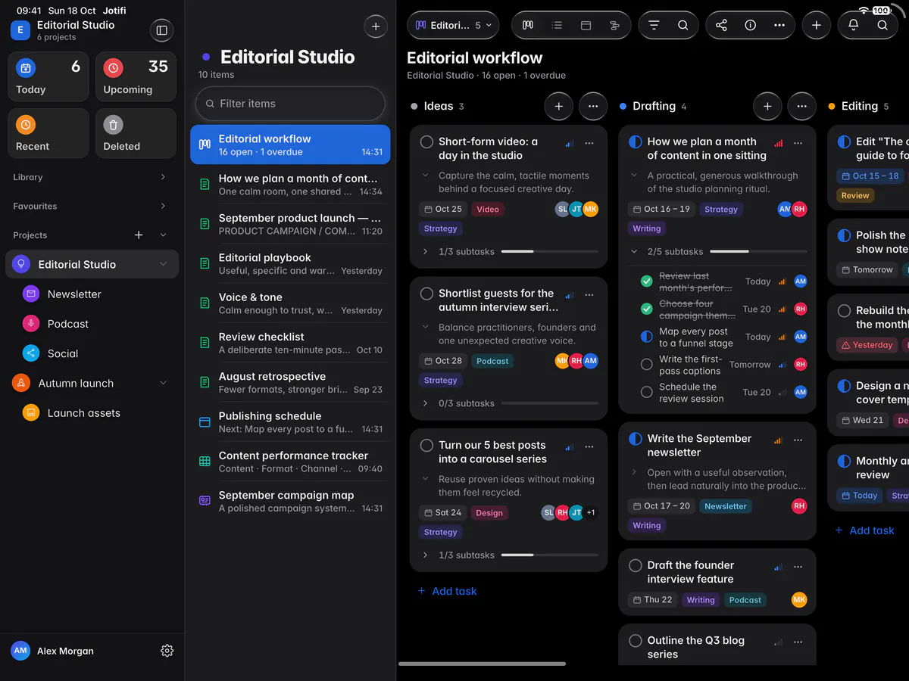The image size is (909, 681).
Task: Mark Short-form video task as complete
Action: pyautogui.click(x=426, y=142)
